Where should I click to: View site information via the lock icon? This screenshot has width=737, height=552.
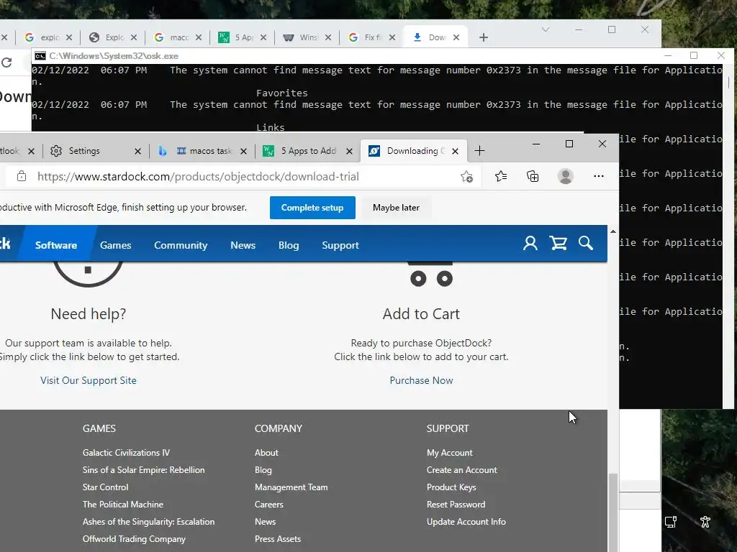click(x=22, y=177)
